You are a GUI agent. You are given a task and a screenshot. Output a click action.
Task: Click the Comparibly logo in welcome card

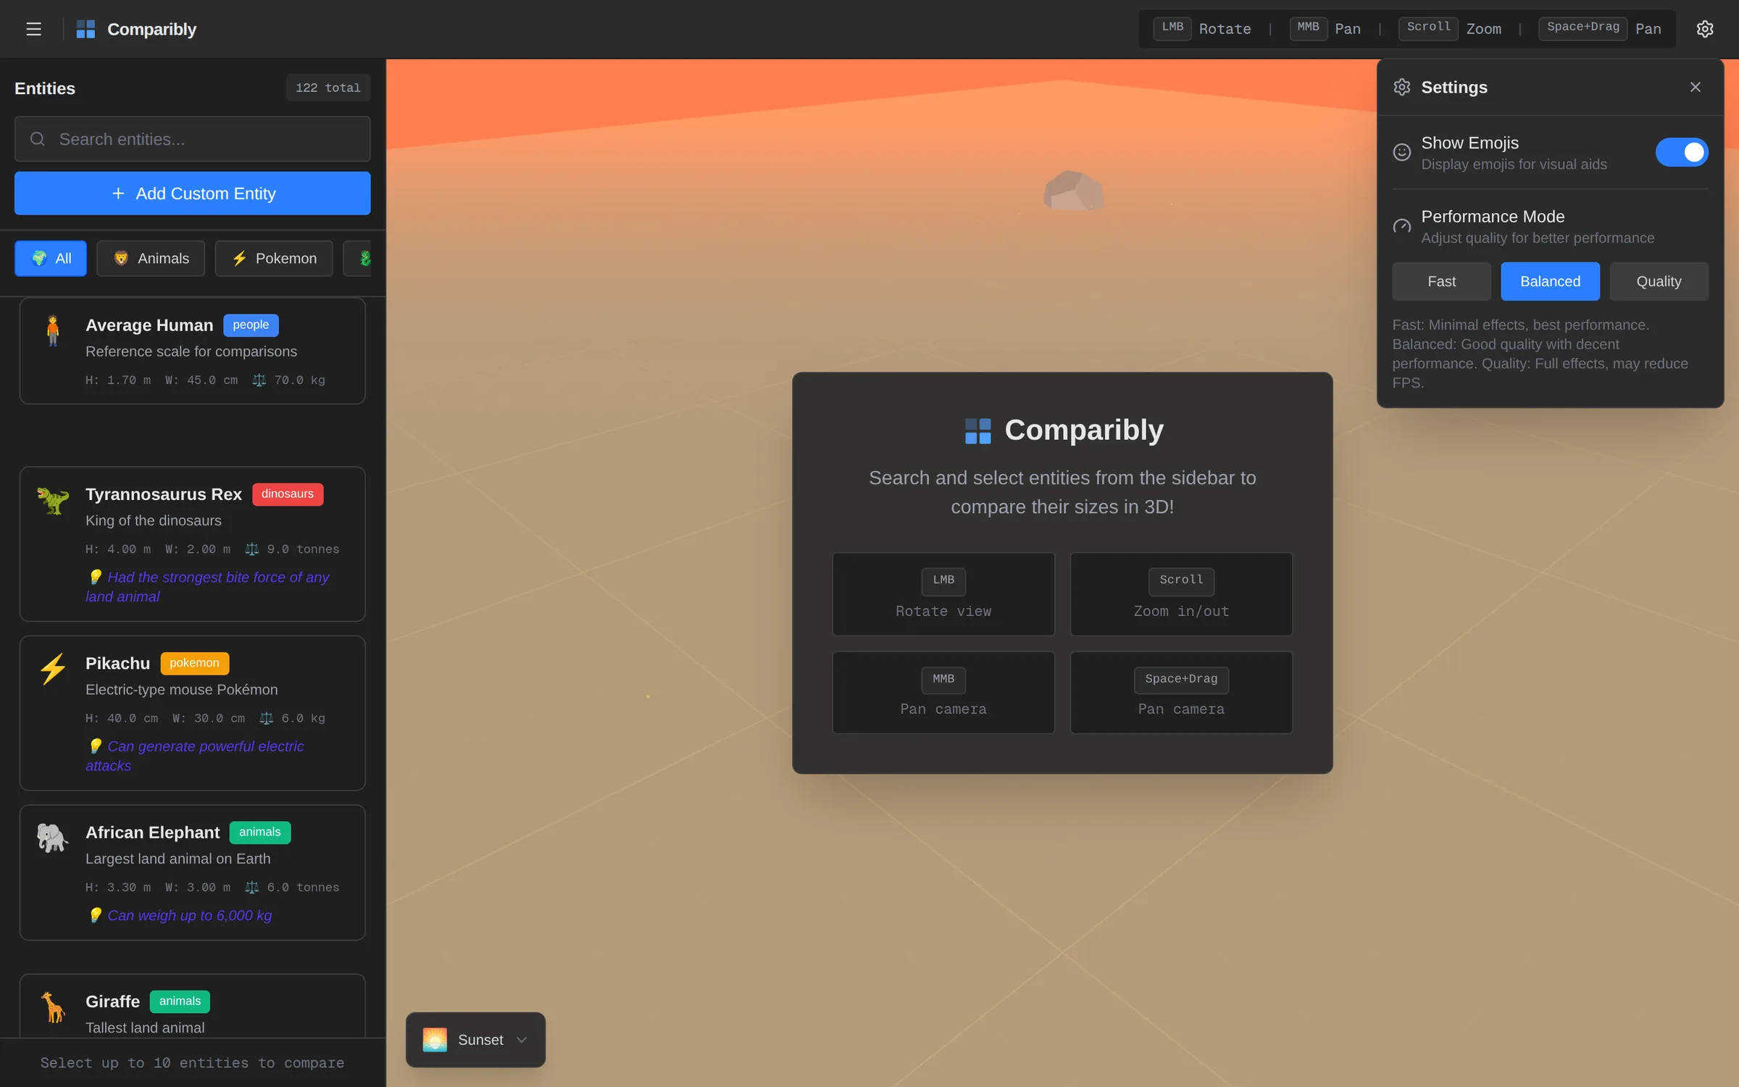pyautogui.click(x=978, y=431)
